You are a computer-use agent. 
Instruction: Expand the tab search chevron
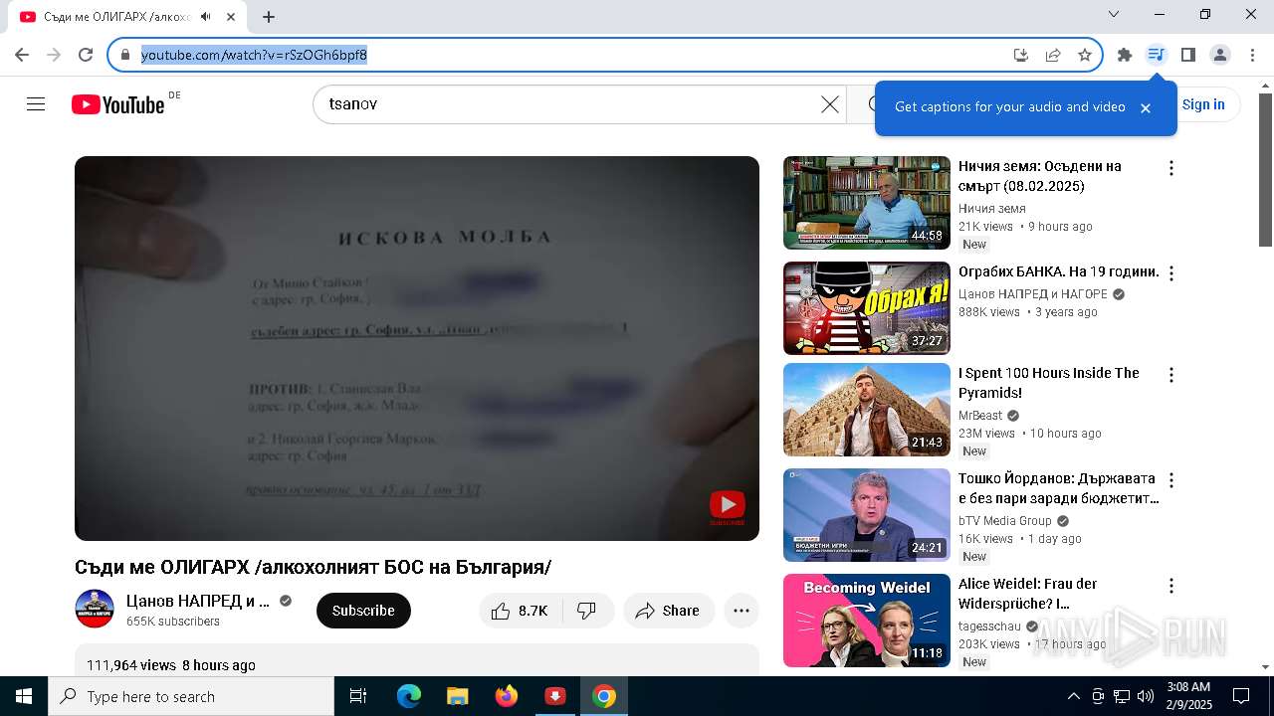[1114, 14]
